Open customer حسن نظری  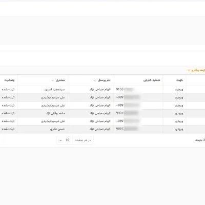[x=57, y=129]
